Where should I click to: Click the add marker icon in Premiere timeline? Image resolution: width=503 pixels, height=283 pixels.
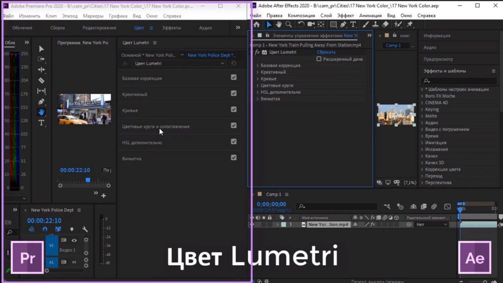72,229
